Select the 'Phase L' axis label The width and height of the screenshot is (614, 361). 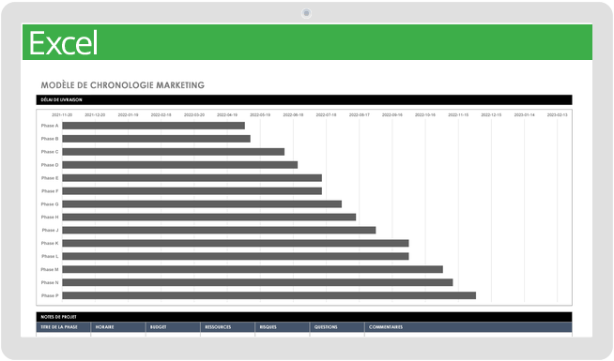[50, 256]
